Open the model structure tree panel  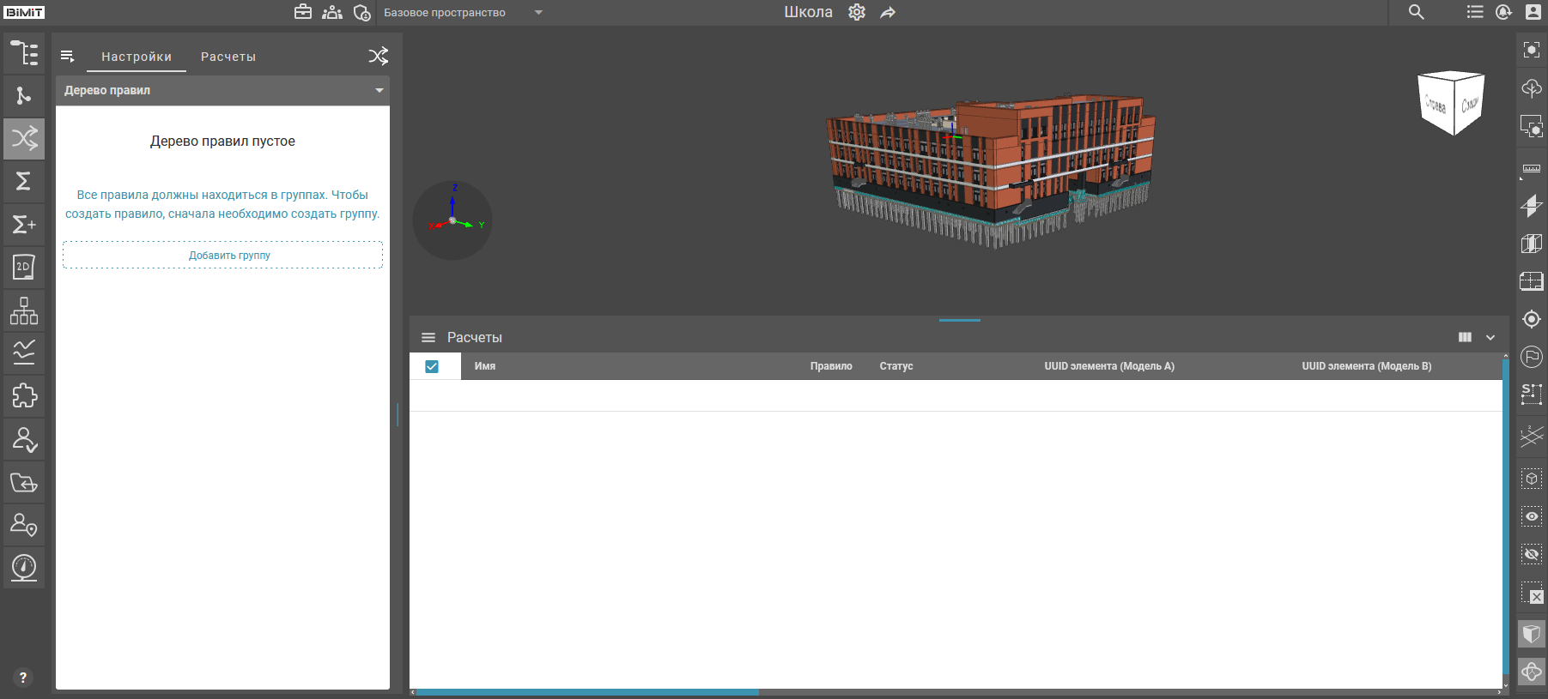point(24,53)
